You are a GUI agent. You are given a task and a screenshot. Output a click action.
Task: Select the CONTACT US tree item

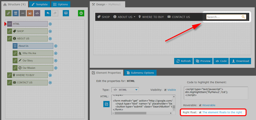pyautogui.click(x=28, y=83)
